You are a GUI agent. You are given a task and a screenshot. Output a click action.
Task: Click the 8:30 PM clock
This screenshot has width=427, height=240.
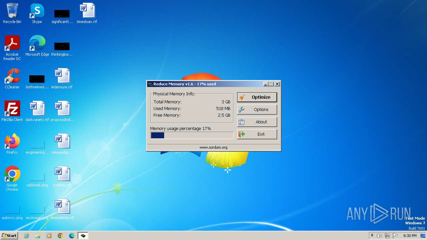(410, 236)
